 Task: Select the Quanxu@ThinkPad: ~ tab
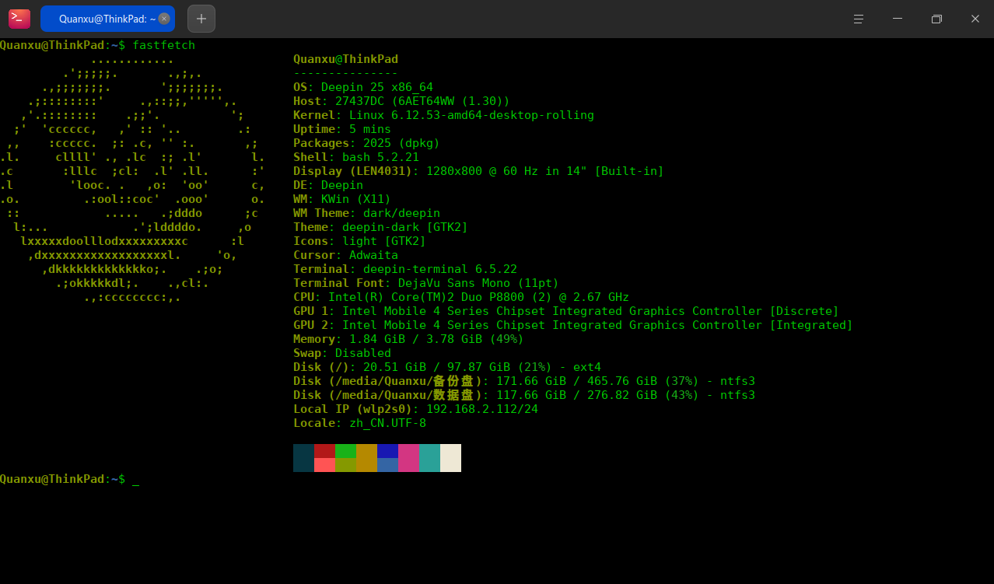pyautogui.click(x=107, y=19)
